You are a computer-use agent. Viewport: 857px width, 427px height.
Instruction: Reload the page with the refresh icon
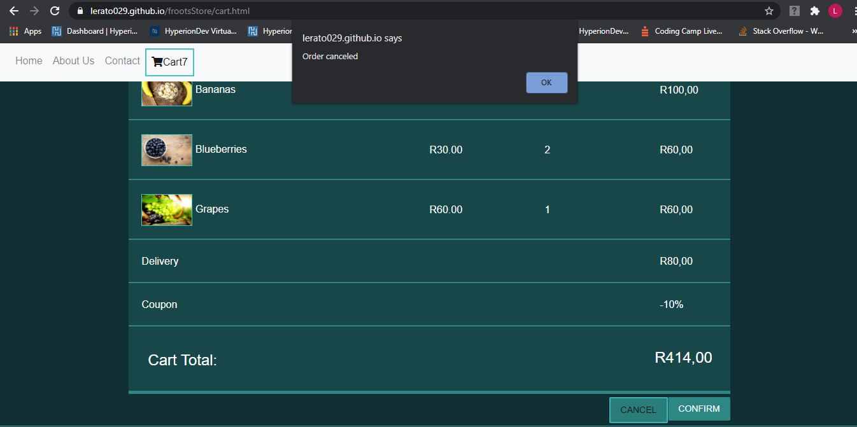point(55,10)
